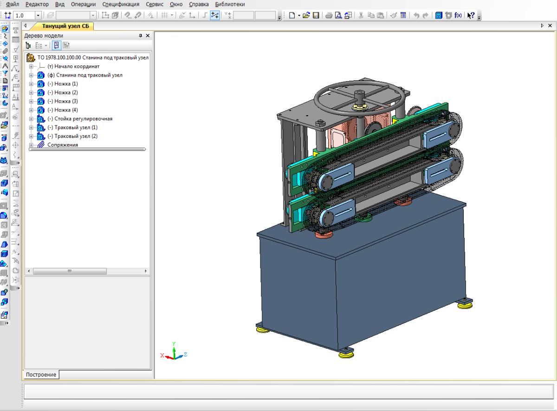Pin the Дерево модели panel
The width and height of the screenshot is (557, 411).
141,36
